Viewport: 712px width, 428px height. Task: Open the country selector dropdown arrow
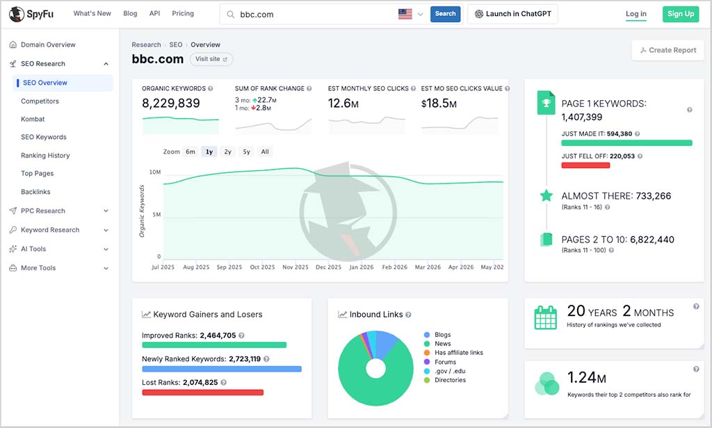pyautogui.click(x=420, y=15)
